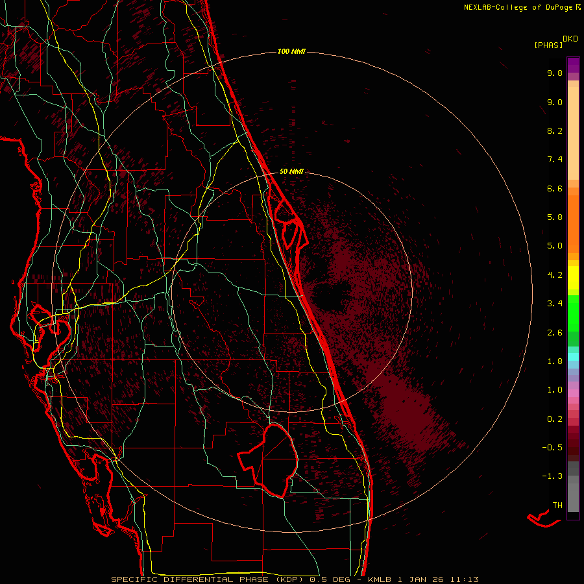584x584 pixels.
Task: Click the 4.2 legend value
Action: click(x=555, y=275)
